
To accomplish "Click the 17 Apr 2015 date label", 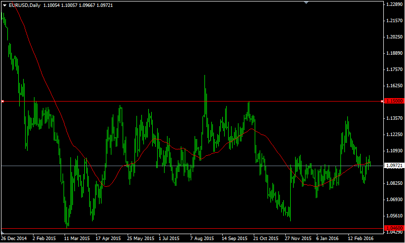I will (108, 239).
